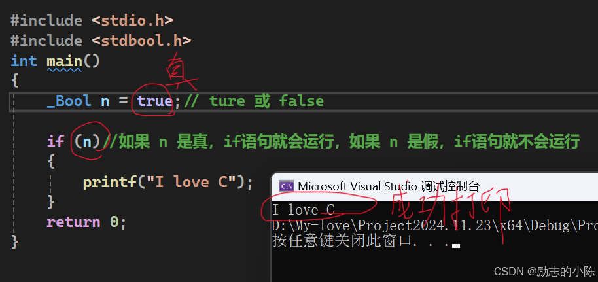Click the ture 或 false comment
Screen dimensions: 598x282
[254, 101]
